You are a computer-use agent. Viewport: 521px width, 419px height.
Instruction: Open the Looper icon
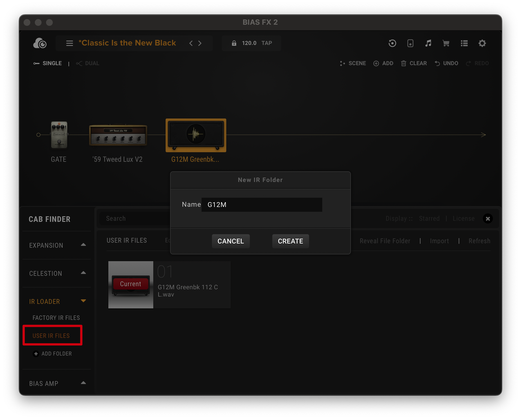tap(392, 43)
